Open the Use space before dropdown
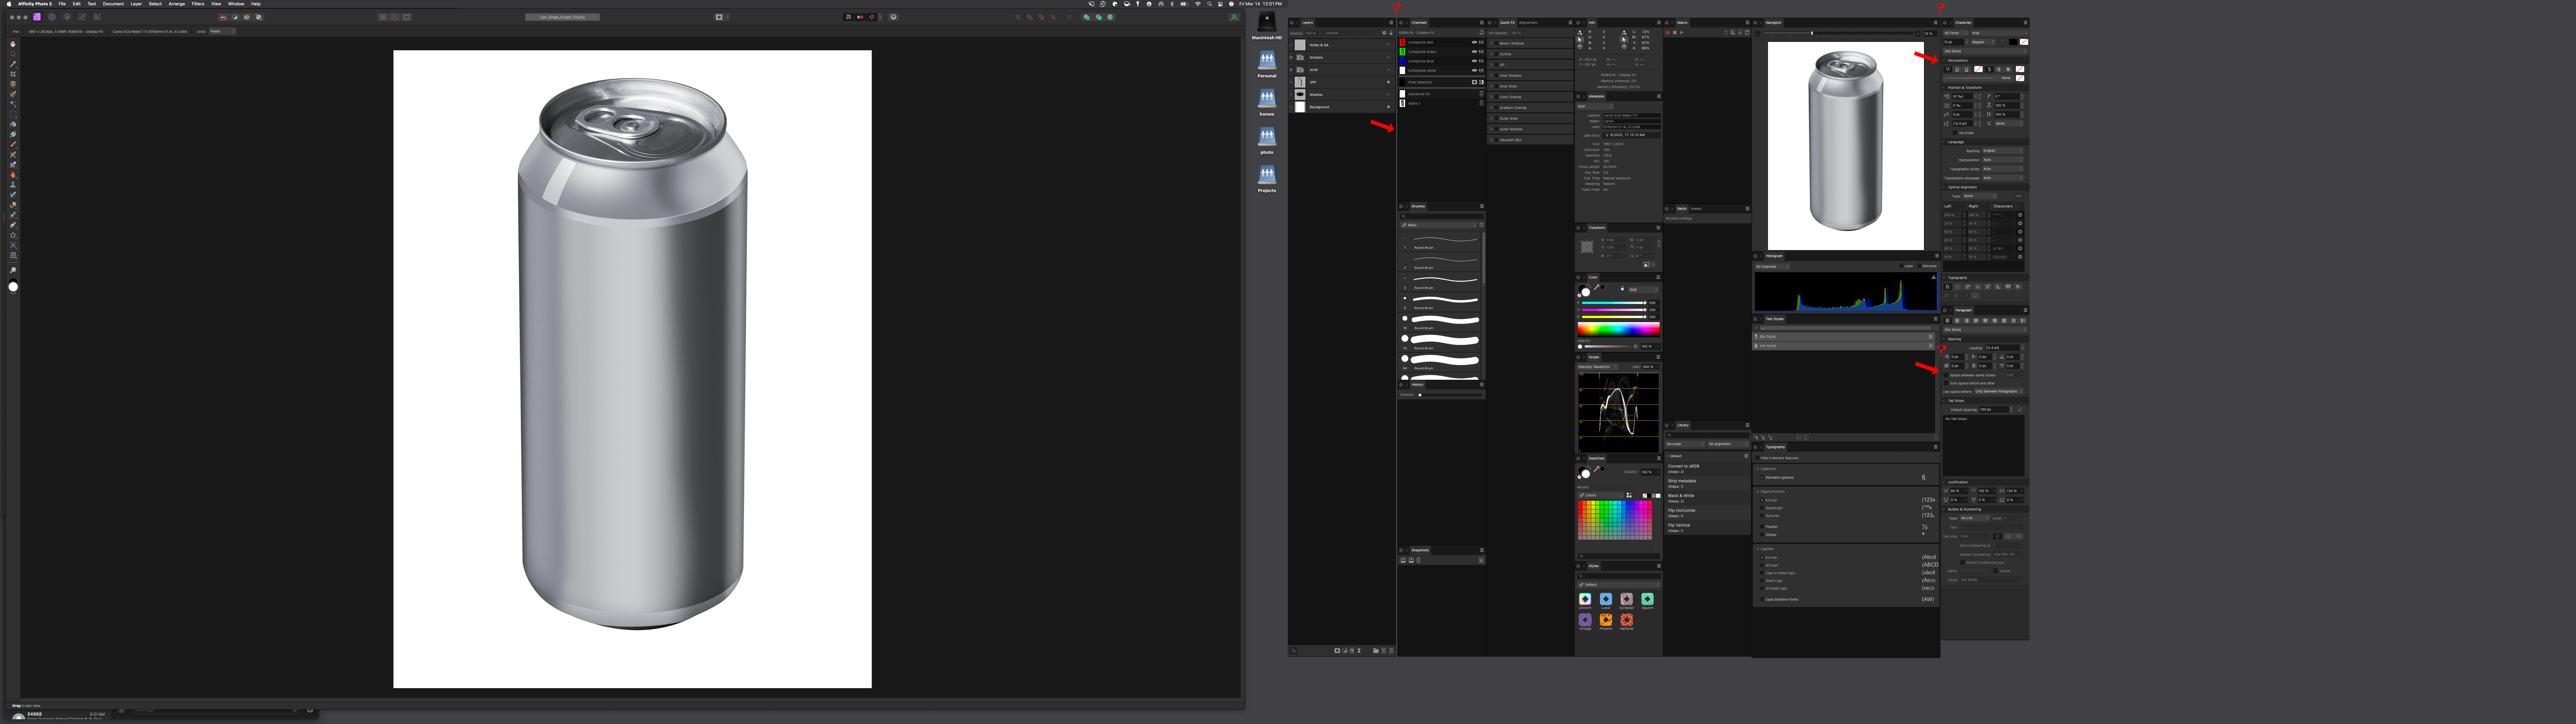Screen dimensions: 2576x724 [1999, 391]
